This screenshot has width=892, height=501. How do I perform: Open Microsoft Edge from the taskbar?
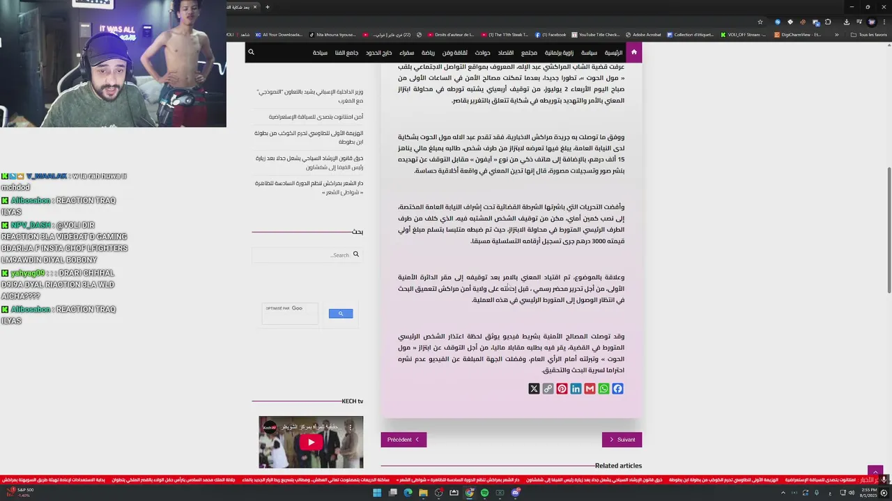click(408, 493)
